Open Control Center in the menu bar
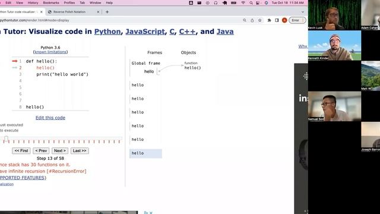The height and width of the screenshot is (214, 380). pyautogui.click(x=258, y=2)
